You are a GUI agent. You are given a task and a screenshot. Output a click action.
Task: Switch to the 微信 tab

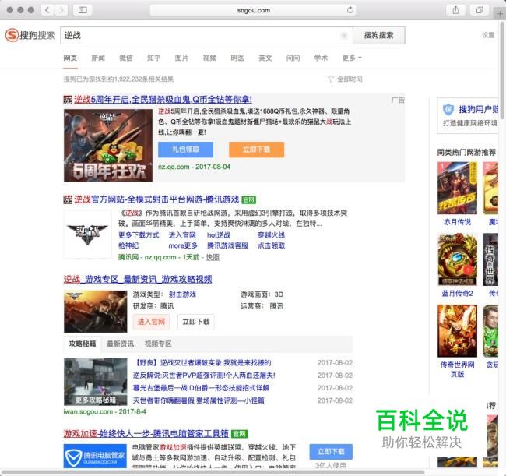click(x=126, y=58)
